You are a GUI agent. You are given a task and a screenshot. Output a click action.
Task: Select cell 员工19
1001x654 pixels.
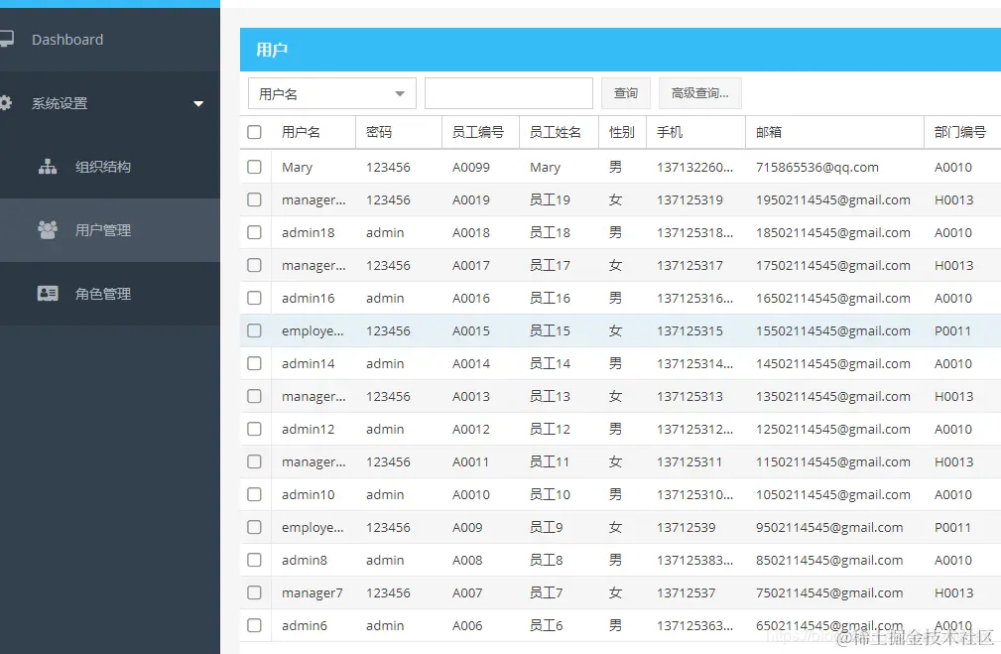[550, 199]
